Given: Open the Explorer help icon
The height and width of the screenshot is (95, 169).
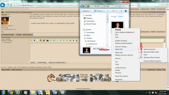Looking at the screenshot, I should [x=126, y=11].
